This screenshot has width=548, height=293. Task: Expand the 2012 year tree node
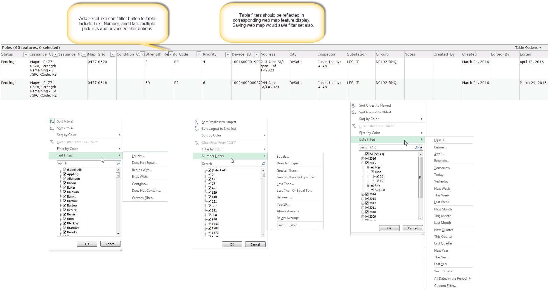click(363, 203)
